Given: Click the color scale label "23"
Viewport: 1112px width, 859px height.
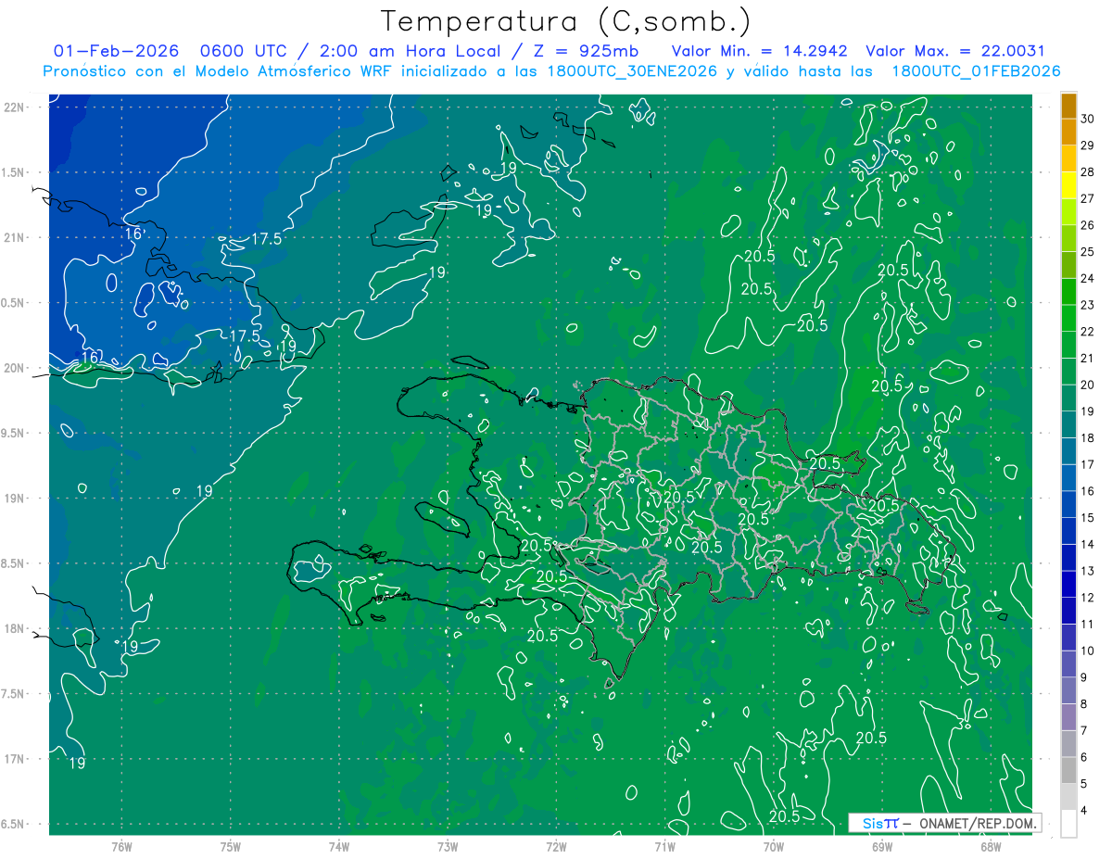Looking at the screenshot, I should coord(1087,305).
